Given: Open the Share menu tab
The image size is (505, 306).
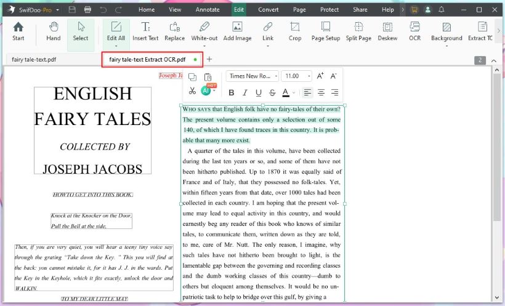Looking at the screenshot, I should [360, 10].
